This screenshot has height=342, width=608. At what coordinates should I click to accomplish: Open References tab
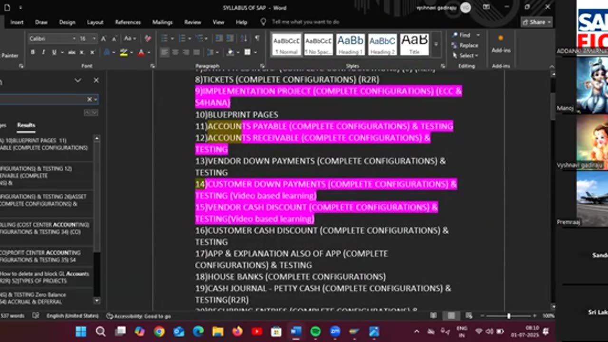tap(128, 22)
